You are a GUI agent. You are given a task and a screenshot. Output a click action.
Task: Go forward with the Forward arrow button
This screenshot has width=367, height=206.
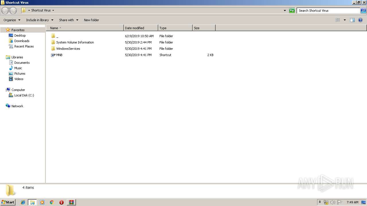pyautogui.click(x=13, y=11)
